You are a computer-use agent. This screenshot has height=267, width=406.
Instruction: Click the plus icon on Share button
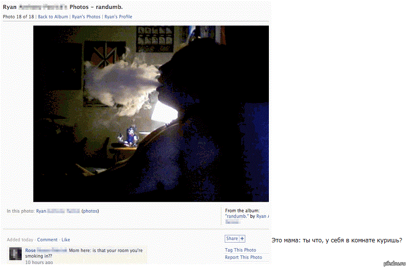click(x=242, y=239)
